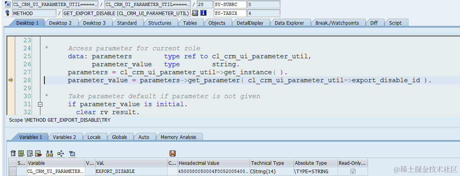The image size is (460, 176).
Task: Click the line number field showing 28
Action: tap(204, 4)
